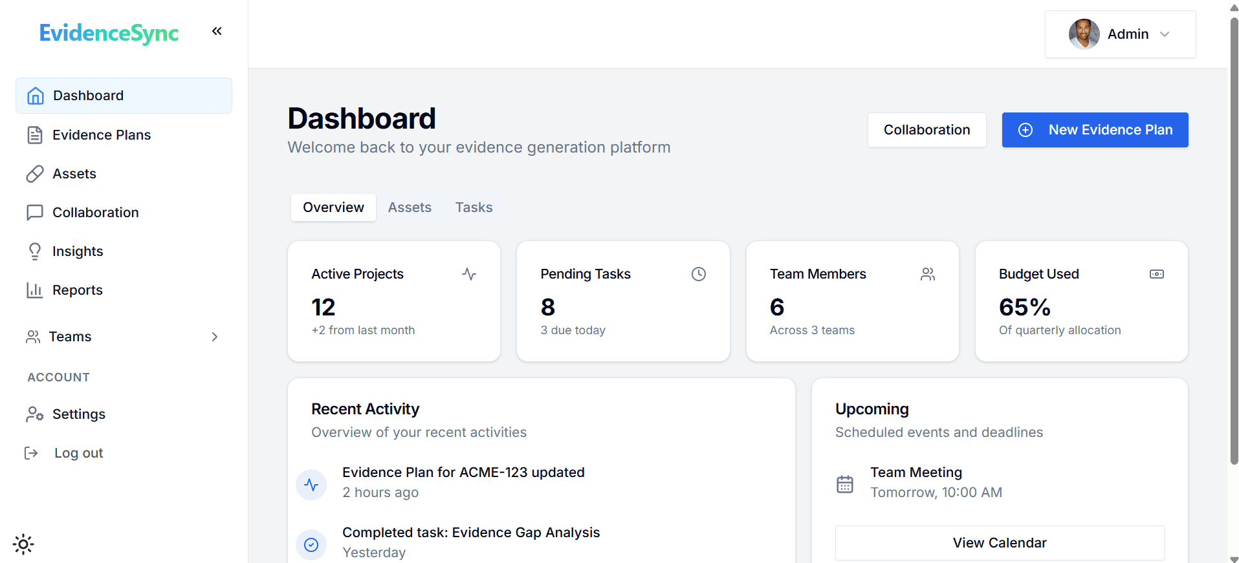Image resolution: width=1239 pixels, height=563 pixels.
Task: Click the Admin dropdown chevron arrow
Action: tap(1165, 34)
